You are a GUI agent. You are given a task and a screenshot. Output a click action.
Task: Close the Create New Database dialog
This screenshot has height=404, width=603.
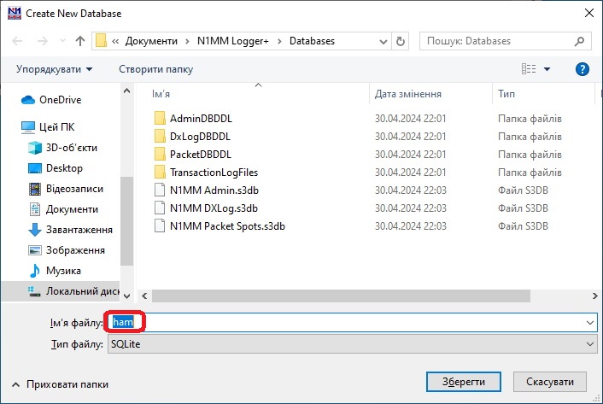pos(588,13)
